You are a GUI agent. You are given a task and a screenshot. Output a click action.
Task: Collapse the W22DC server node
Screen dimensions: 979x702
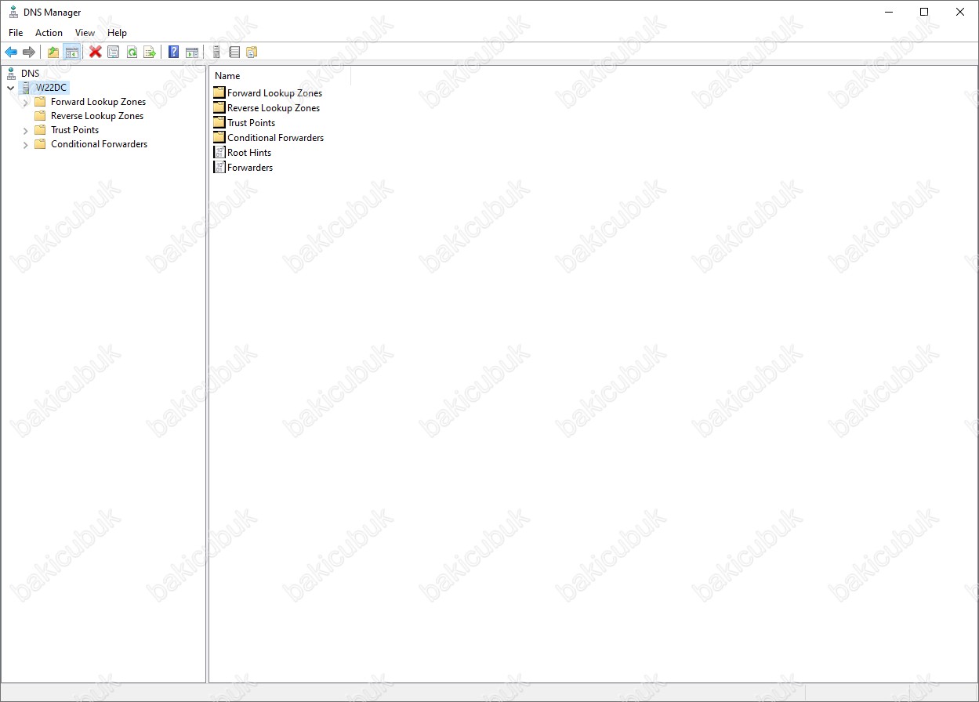tap(10, 89)
